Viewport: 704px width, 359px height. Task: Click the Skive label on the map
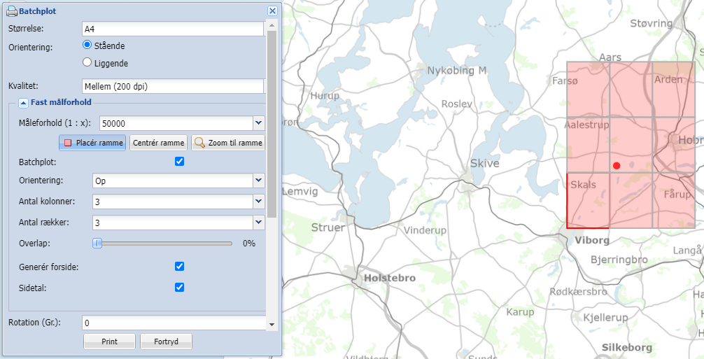[484, 164]
